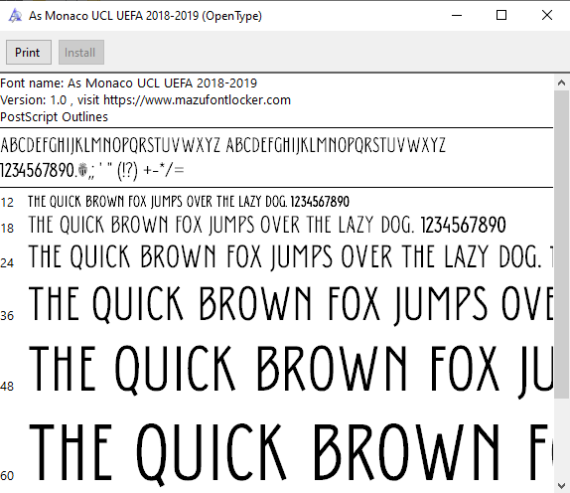Viewport: 570px width, 493px height.
Task: Click the Print button
Action: pos(29,53)
